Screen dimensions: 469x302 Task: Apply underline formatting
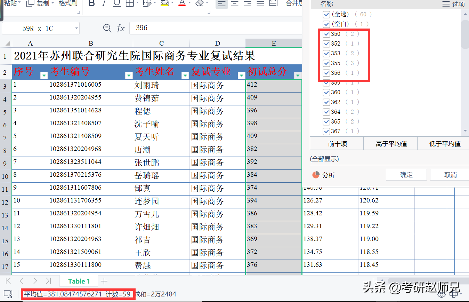pyautogui.click(x=116, y=3)
